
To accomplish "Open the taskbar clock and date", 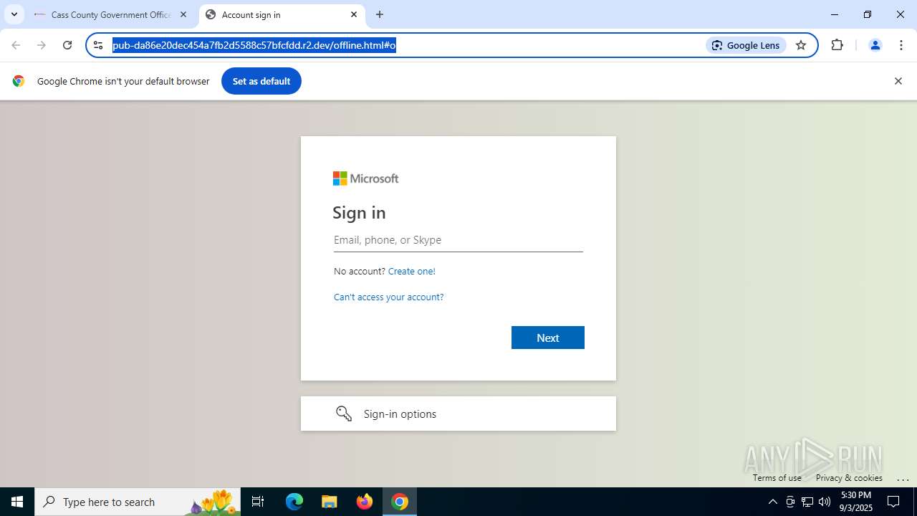I will (856, 502).
